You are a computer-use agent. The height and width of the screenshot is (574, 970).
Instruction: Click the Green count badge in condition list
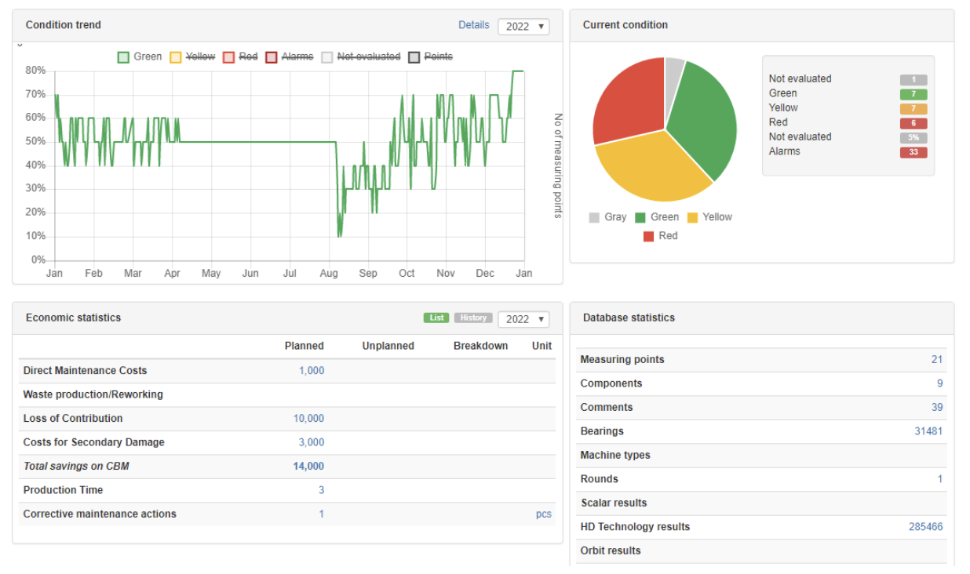point(913,94)
